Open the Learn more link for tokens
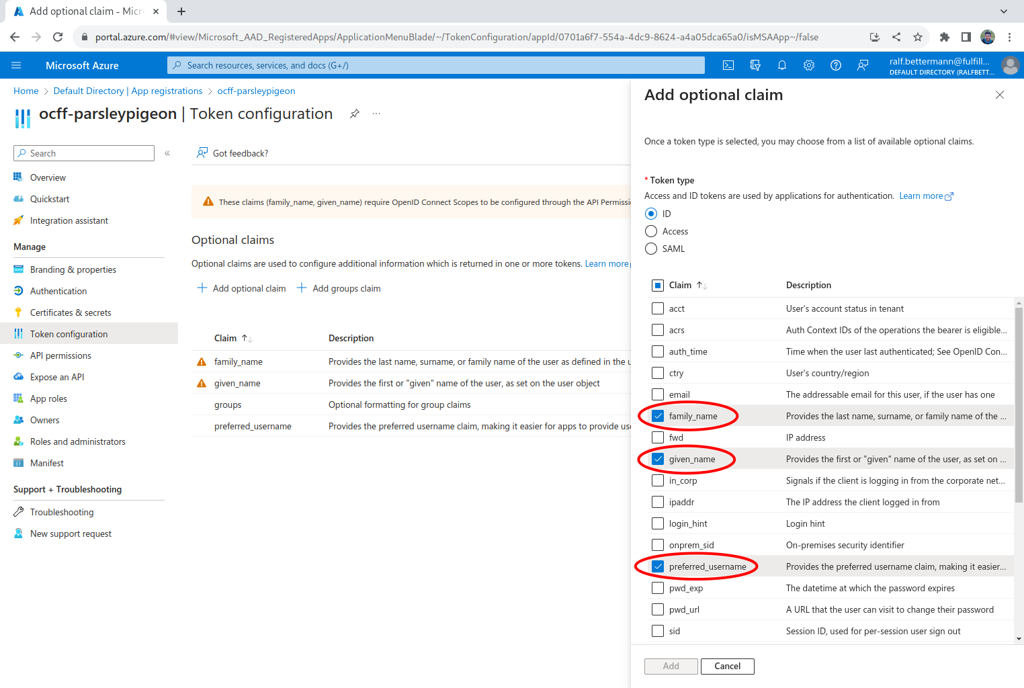This screenshot has width=1024, height=688. (x=925, y=196)
